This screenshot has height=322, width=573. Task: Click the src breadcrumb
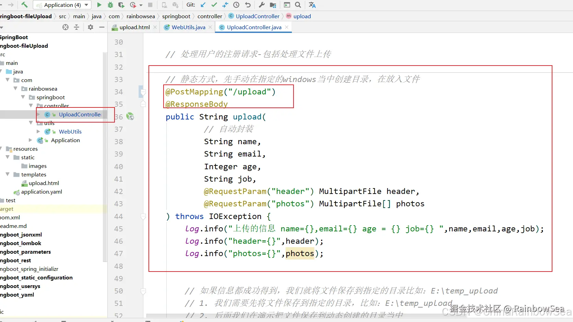[x=62, y=16]
